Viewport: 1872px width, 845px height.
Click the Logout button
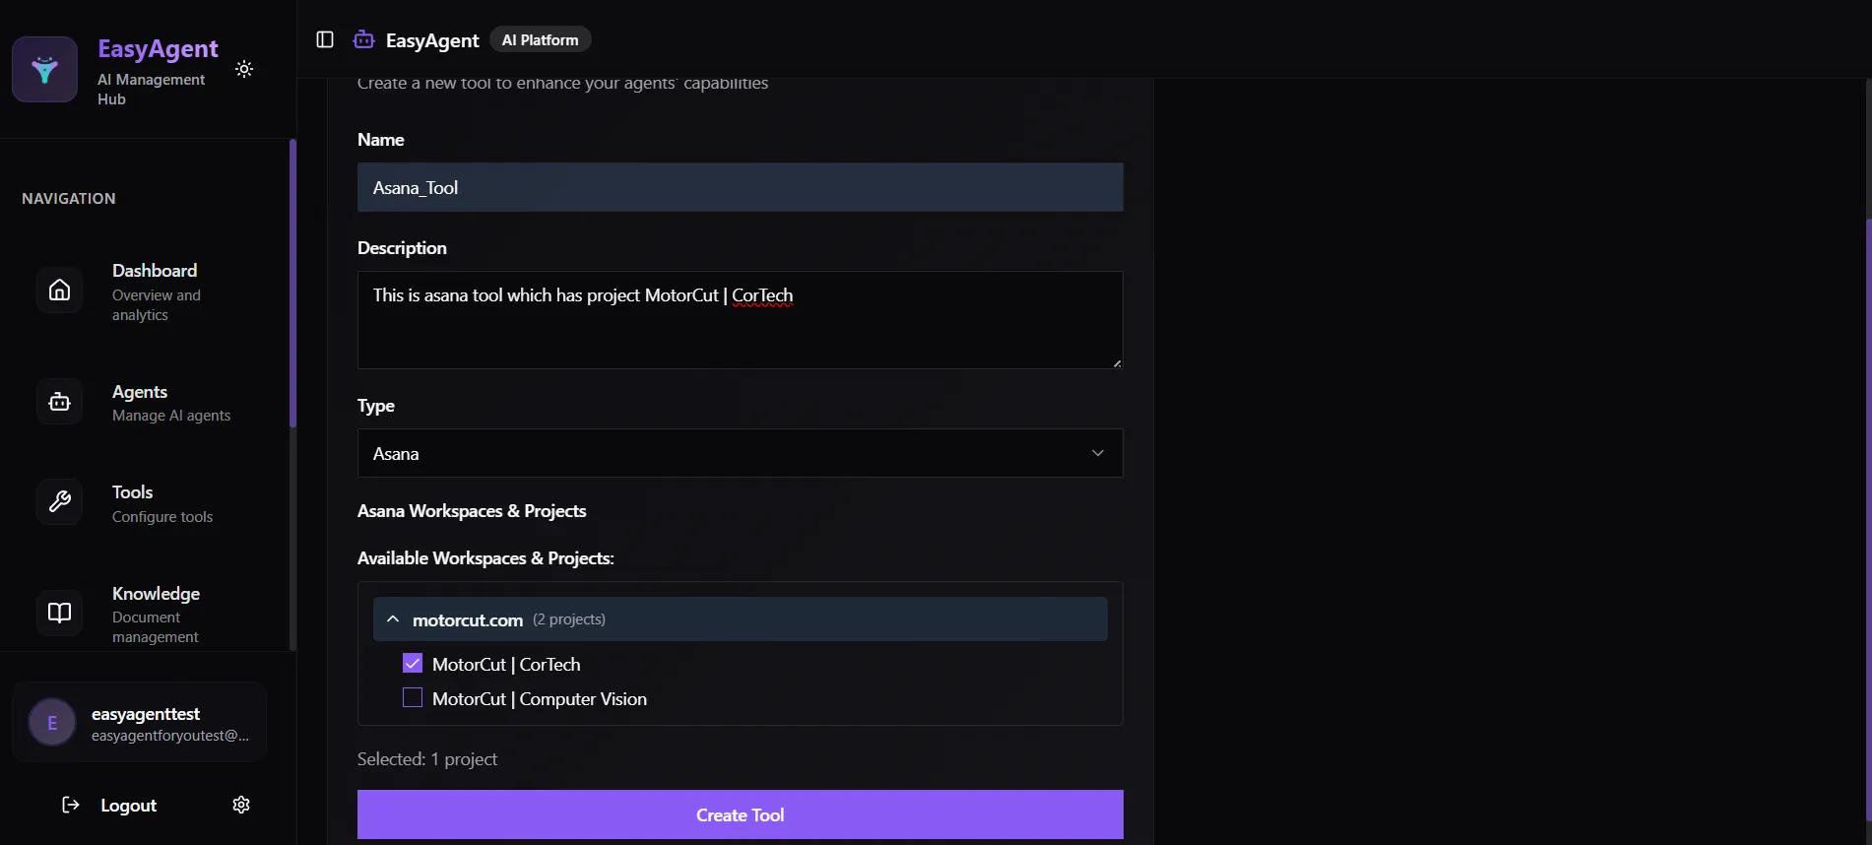point(110,805)
